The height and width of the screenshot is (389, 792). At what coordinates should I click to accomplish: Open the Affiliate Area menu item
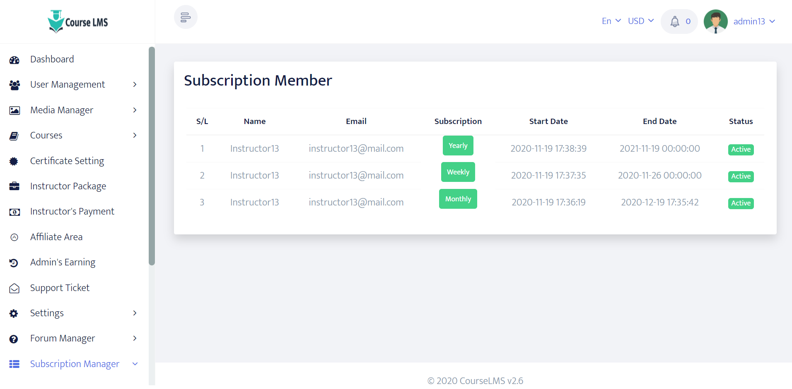coord(56,237)
